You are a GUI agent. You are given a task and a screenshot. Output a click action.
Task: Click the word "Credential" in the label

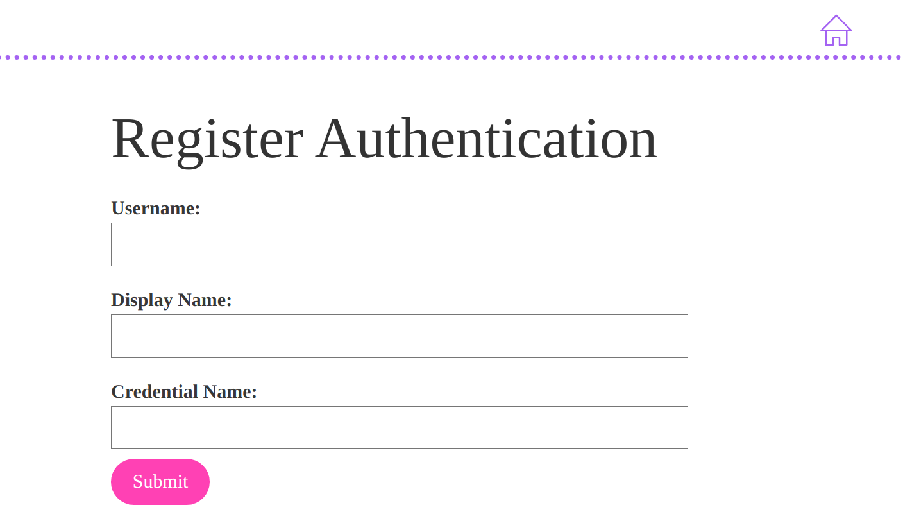point(155,391)
